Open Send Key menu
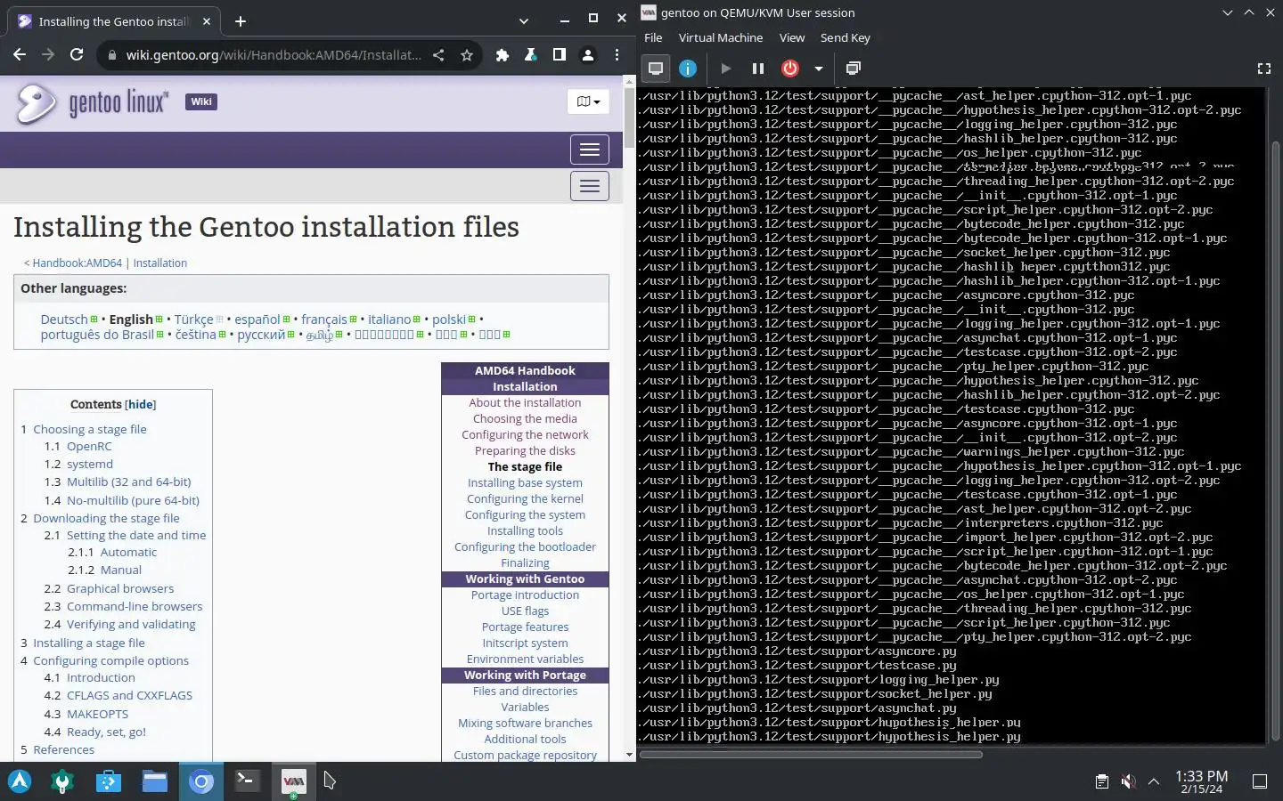The width and height of the screenshot is (1283, 801). coord(845,37)
